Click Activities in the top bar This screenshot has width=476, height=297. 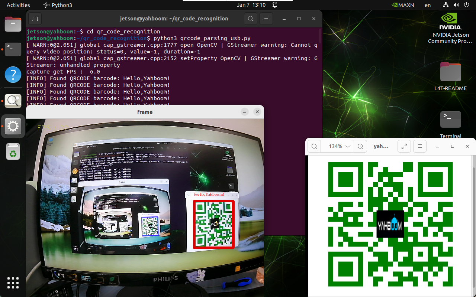pos(18,5)
